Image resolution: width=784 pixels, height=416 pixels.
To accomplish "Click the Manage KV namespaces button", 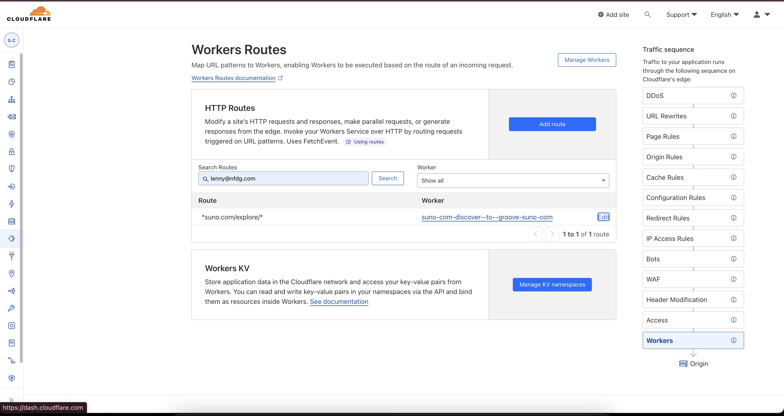I will coord(552,285).
